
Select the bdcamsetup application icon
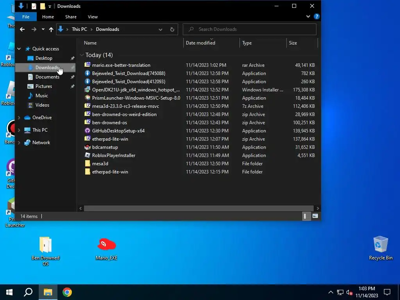(x=87, y=147)
